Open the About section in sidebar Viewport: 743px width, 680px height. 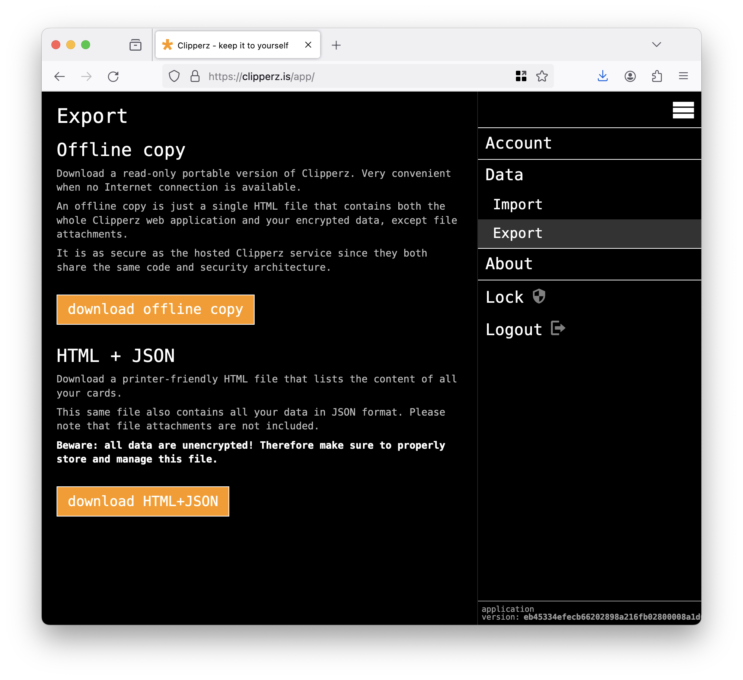[509, 264]
